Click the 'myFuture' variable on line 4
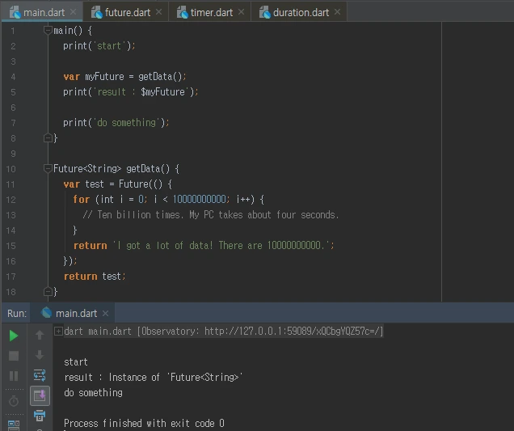The image size is (514, 431). [104, 77]
